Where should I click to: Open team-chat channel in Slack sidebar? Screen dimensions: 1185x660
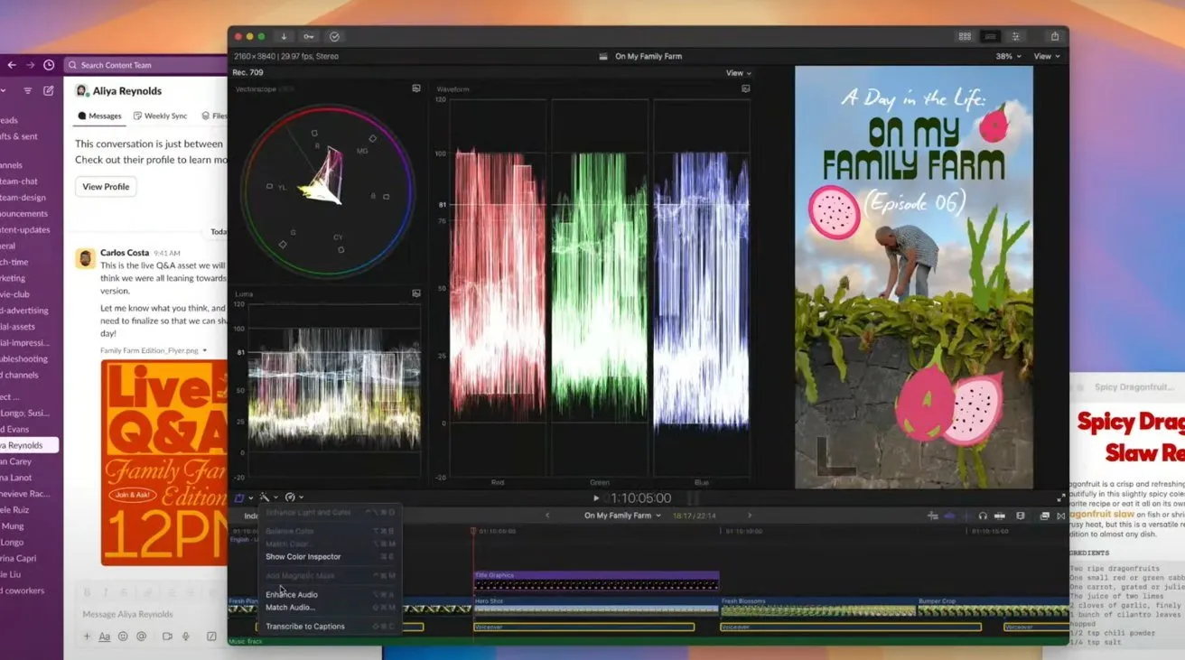point(19,181)
